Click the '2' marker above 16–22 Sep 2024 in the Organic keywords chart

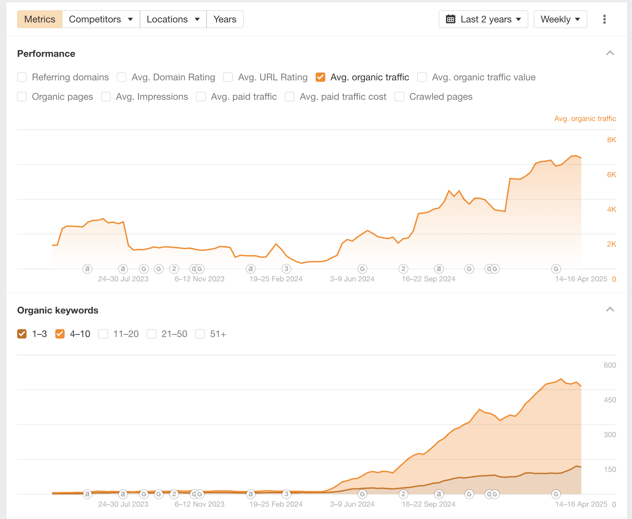point(403,494)
